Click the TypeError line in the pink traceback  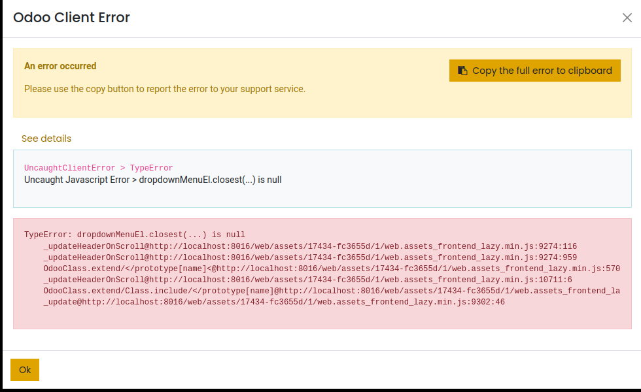pyautogui.click(x=134, y=235)
